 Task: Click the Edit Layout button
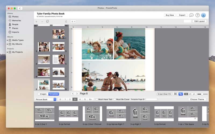click(x=199, y=21)
